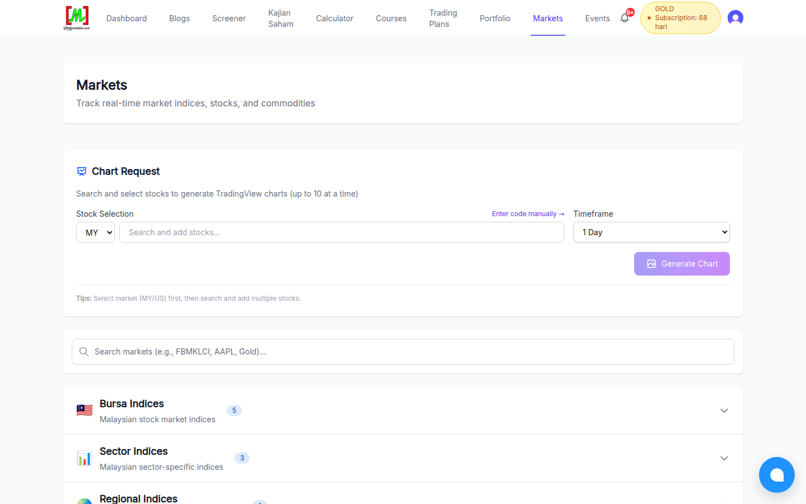This screenshot has height=504, width=806.
Task: Open the Timeframe 1 Day dropdown
Action: pyautogui.click(x=652, y=232)
